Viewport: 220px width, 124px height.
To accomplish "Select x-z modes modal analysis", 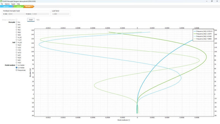I will [x=16, y=65].
